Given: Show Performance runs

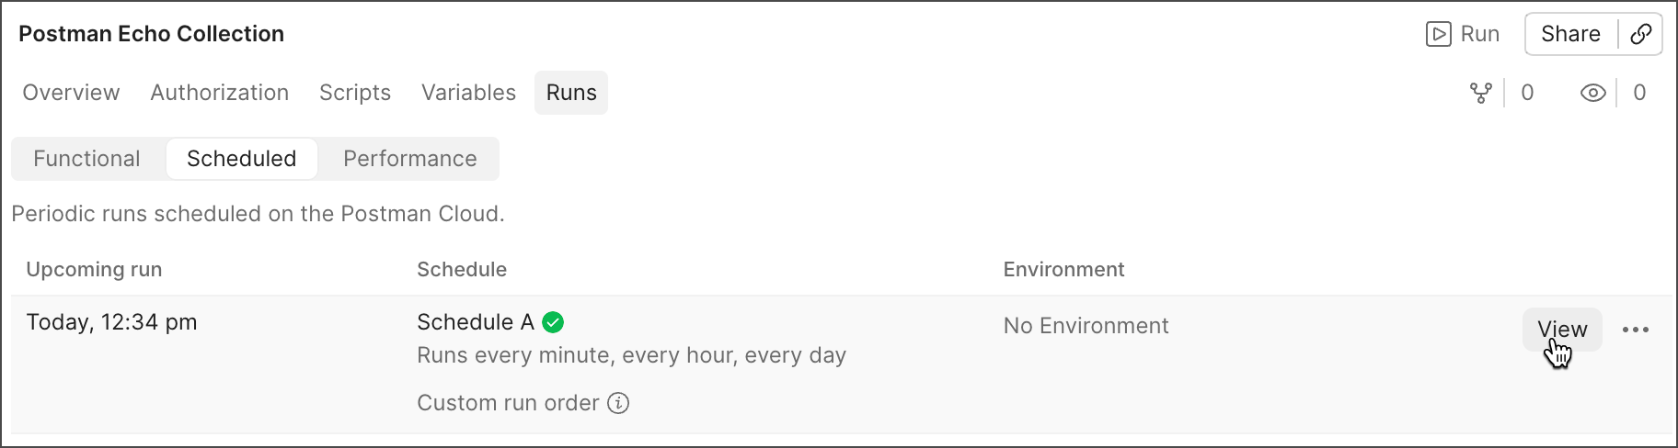Looking at the screenshot, I should tap(409, 159).
